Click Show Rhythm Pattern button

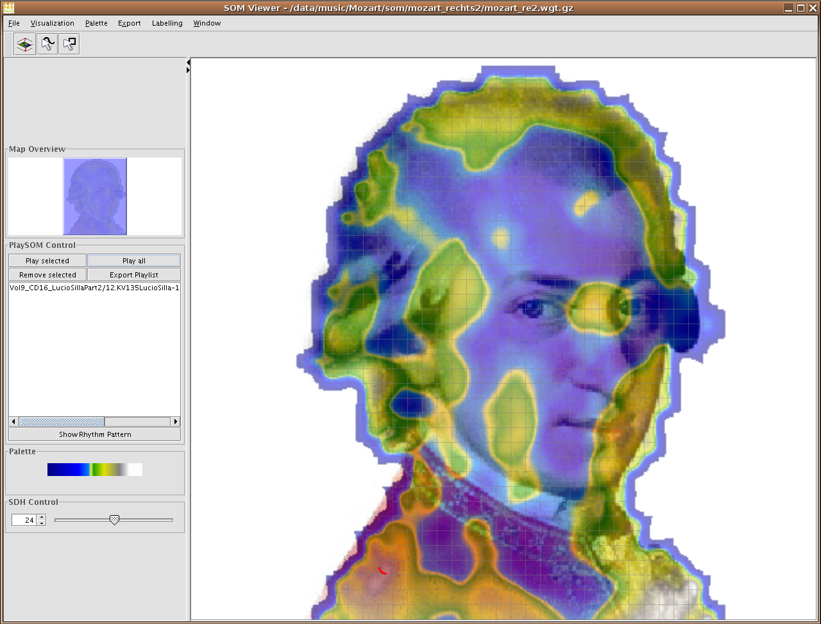[x=95, y=434]
